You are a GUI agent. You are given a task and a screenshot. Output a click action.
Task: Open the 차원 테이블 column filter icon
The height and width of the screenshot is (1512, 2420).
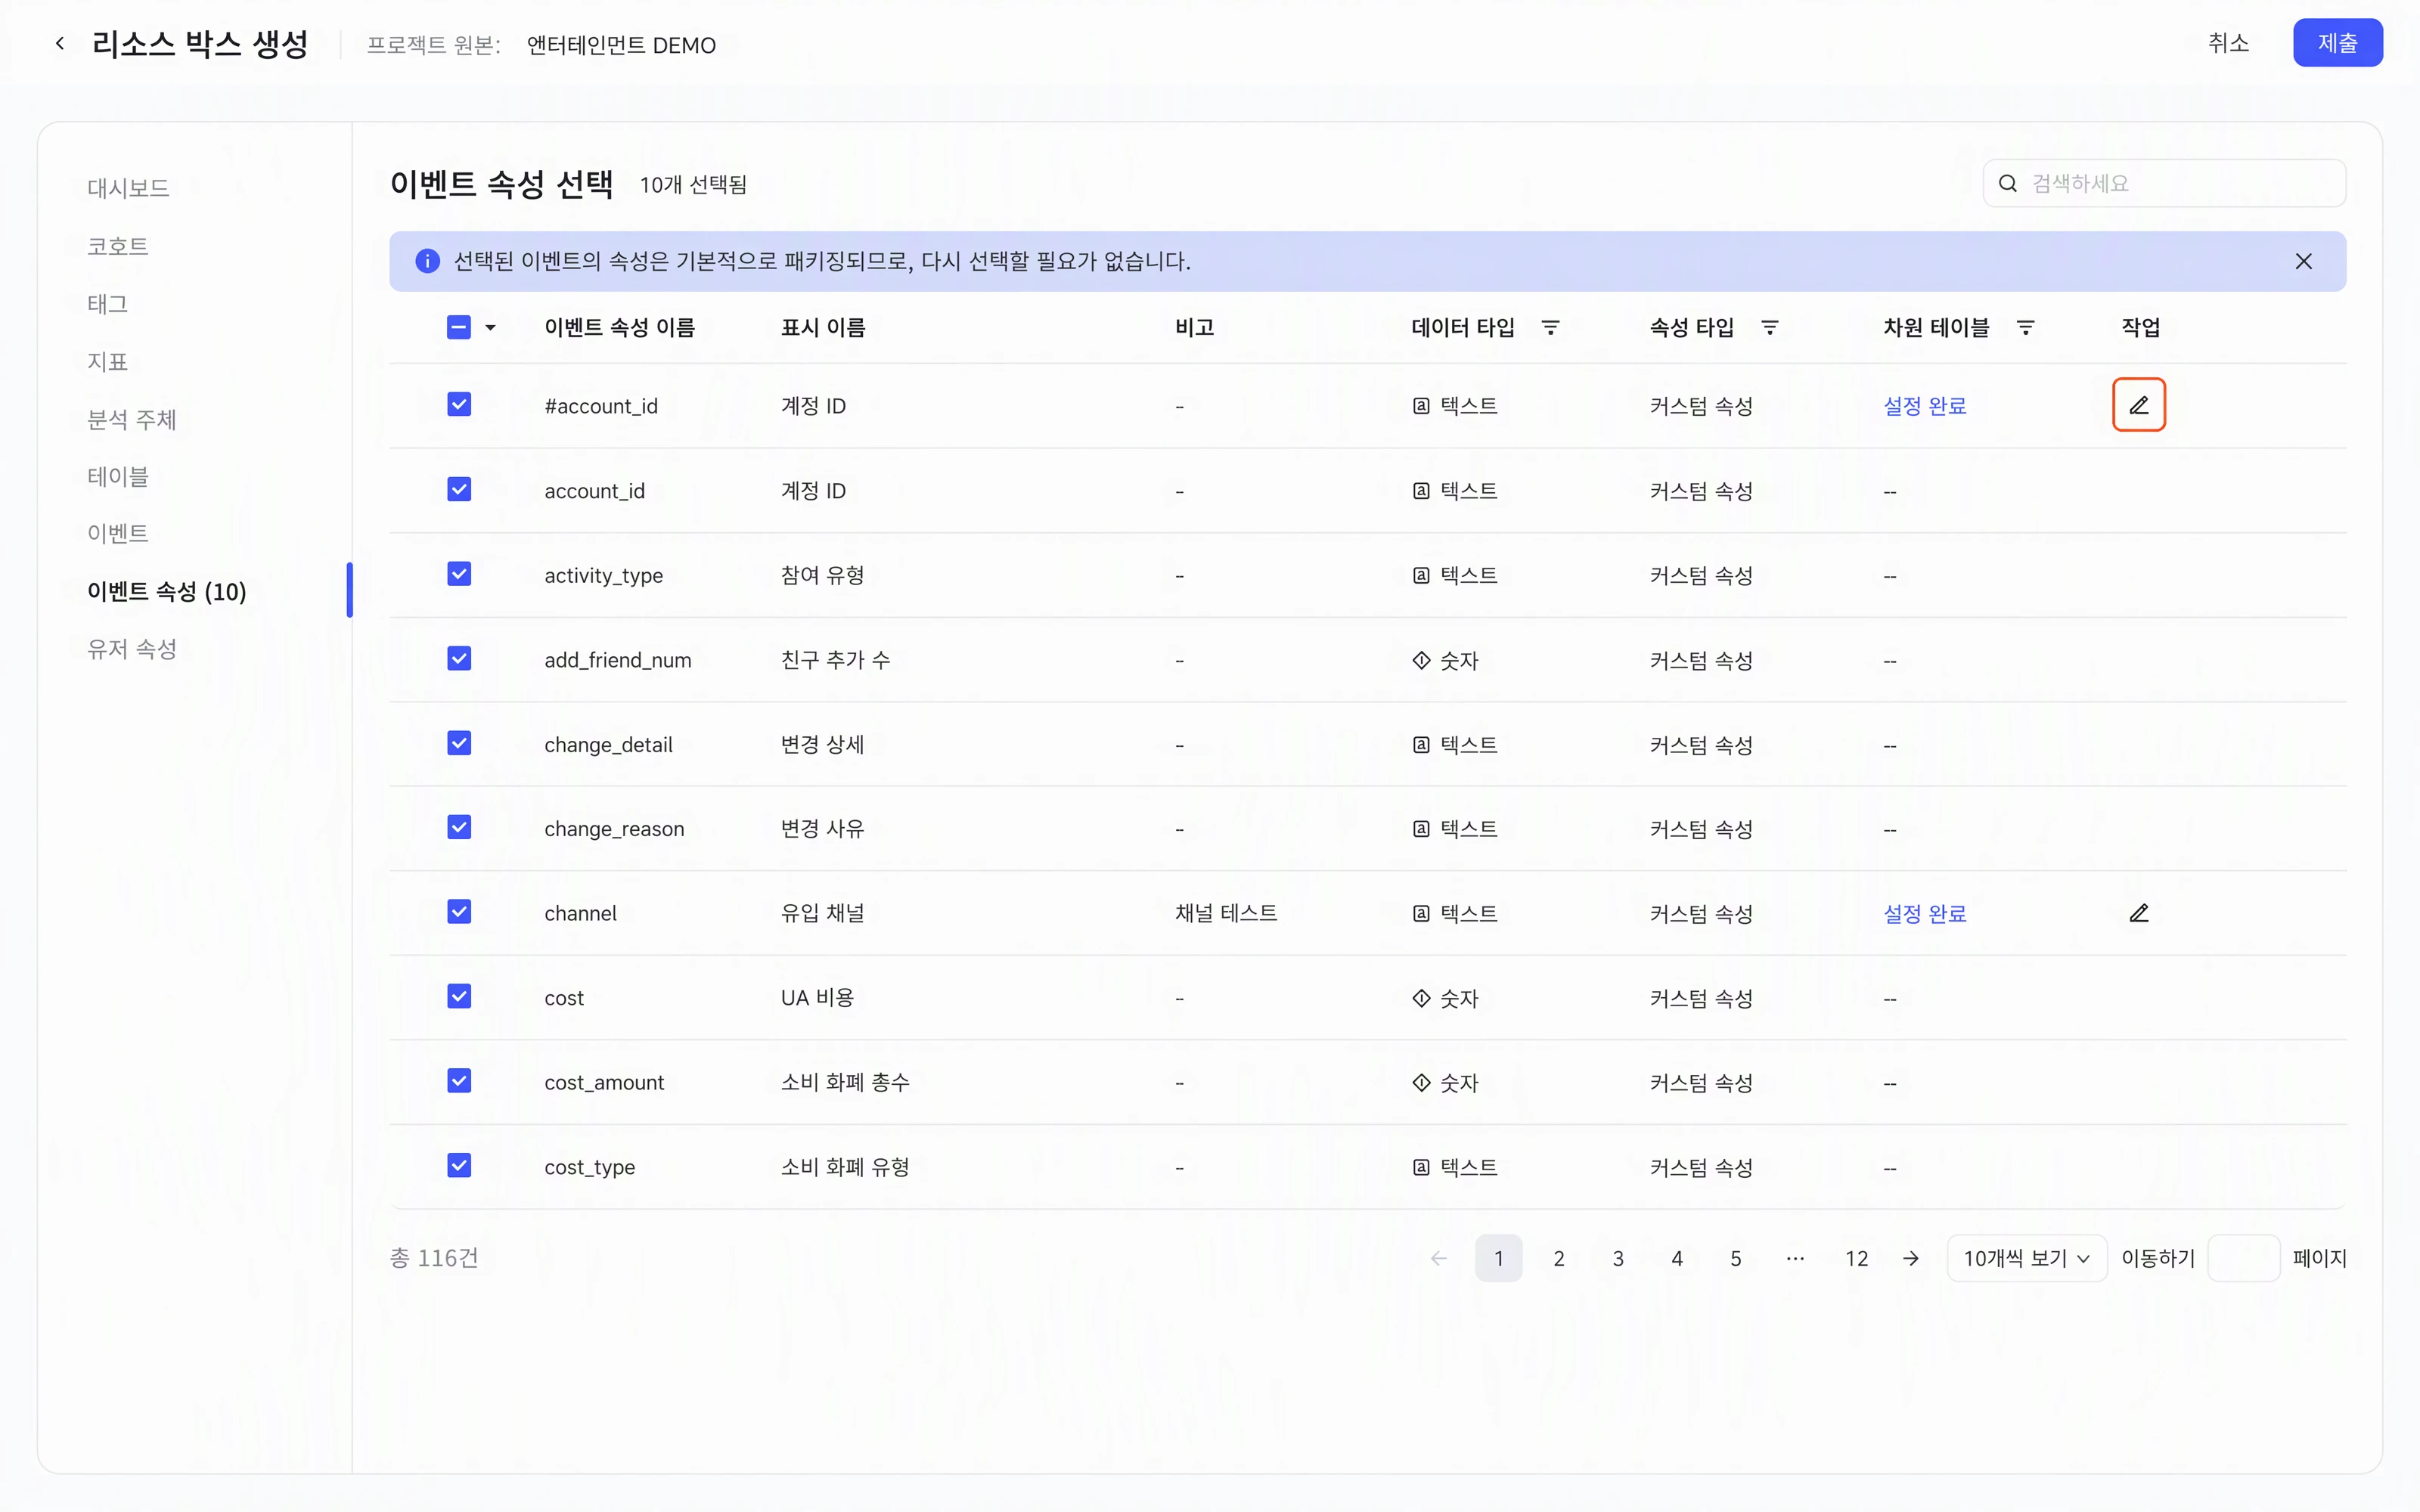click(2025, 327)
